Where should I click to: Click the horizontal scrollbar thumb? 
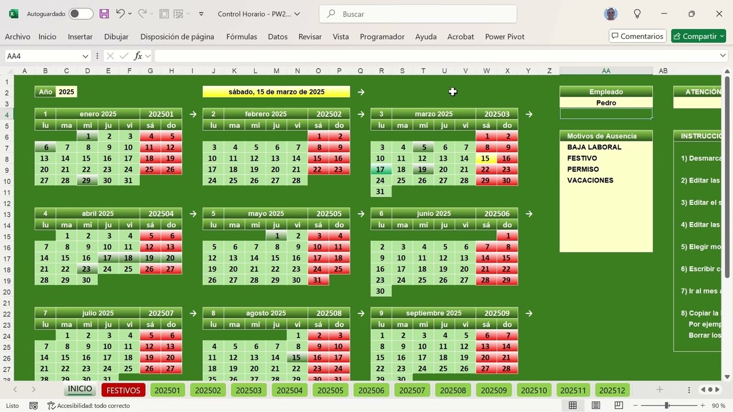coord(710,390)
